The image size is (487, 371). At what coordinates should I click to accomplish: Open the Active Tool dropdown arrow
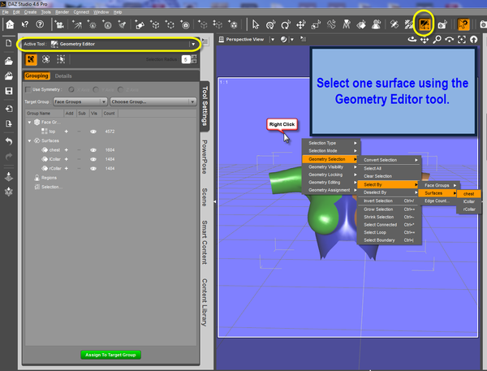click(193, 44)
